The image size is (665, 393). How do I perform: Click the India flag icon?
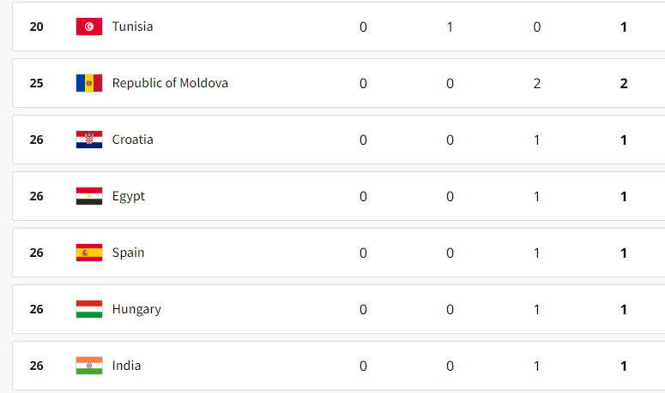tap(89, 366)
